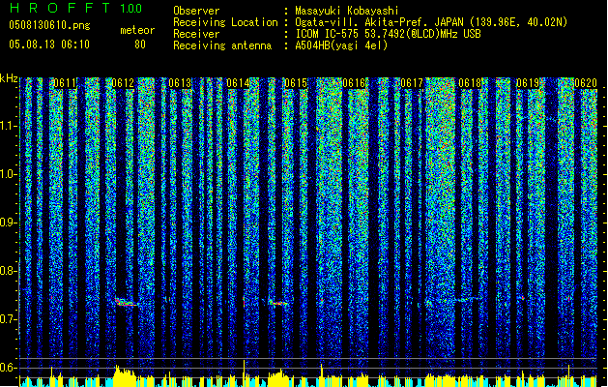Click the 0615 time marker
Screen dimensions: 608x387
point(296,83)
